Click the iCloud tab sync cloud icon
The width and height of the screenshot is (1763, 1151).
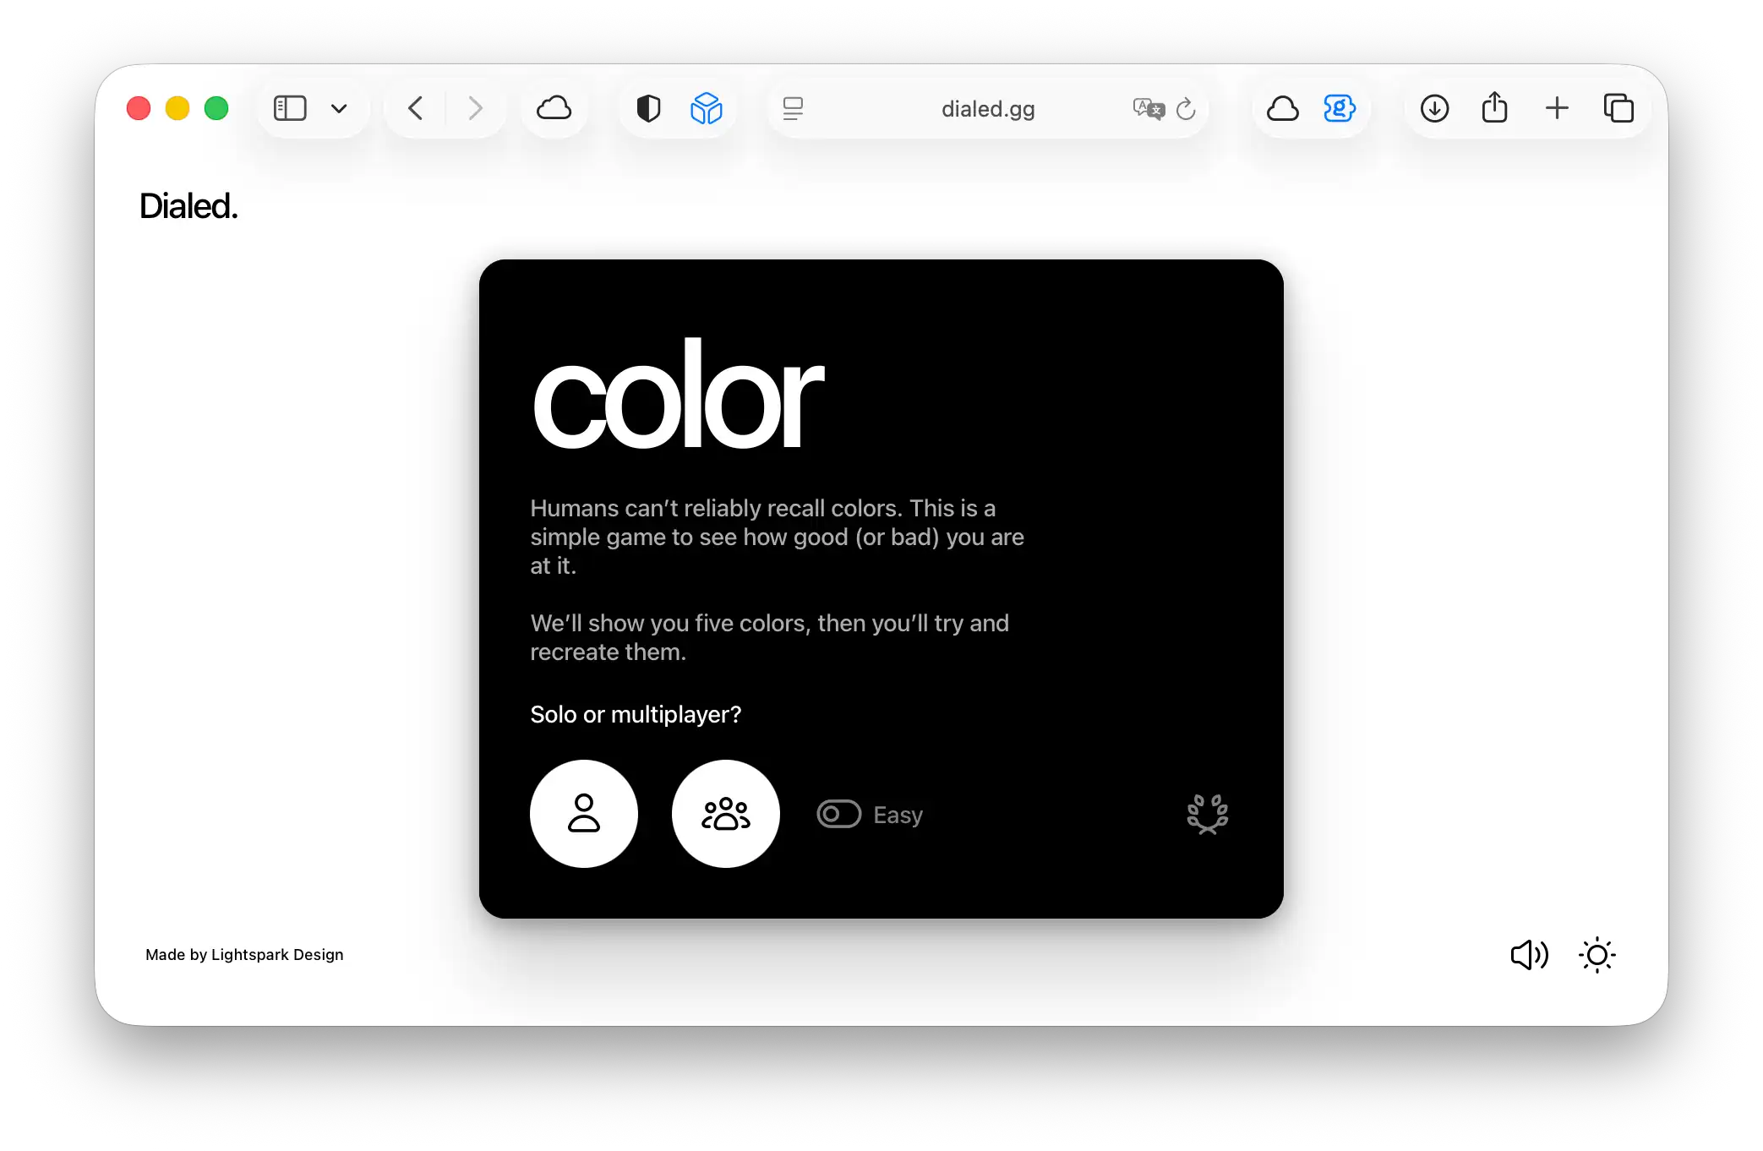pos(1283,108)
